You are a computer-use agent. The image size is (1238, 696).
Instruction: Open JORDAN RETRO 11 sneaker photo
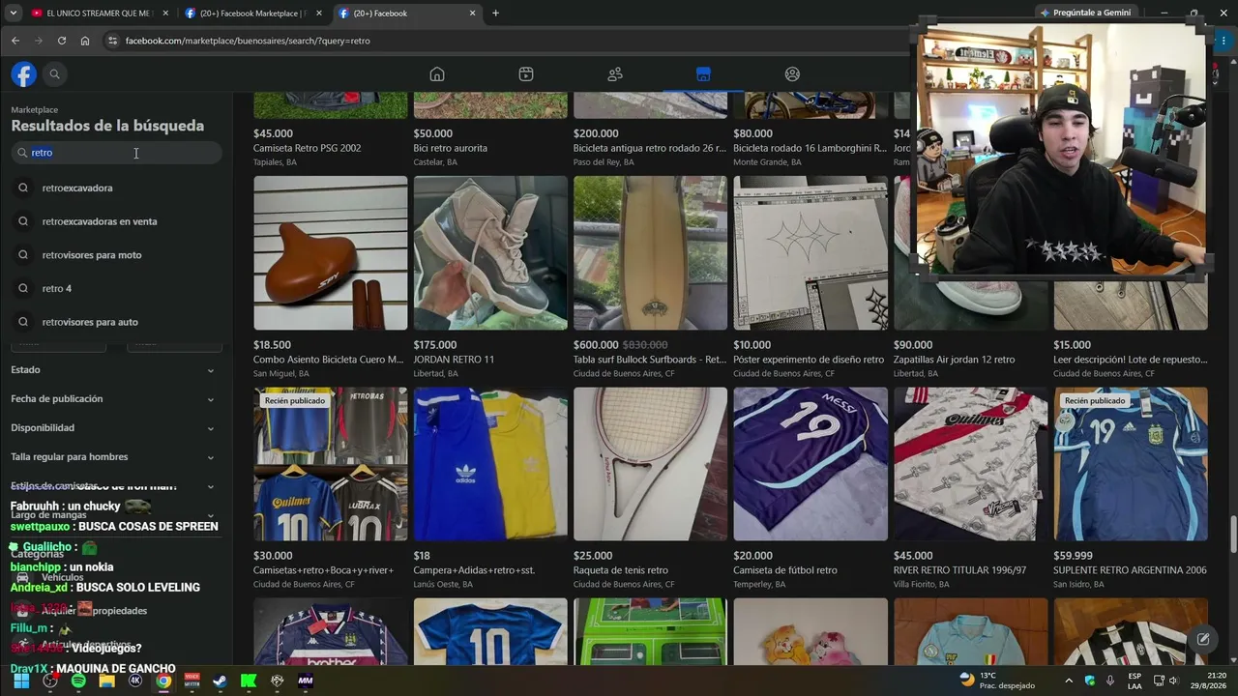[490, 253]
